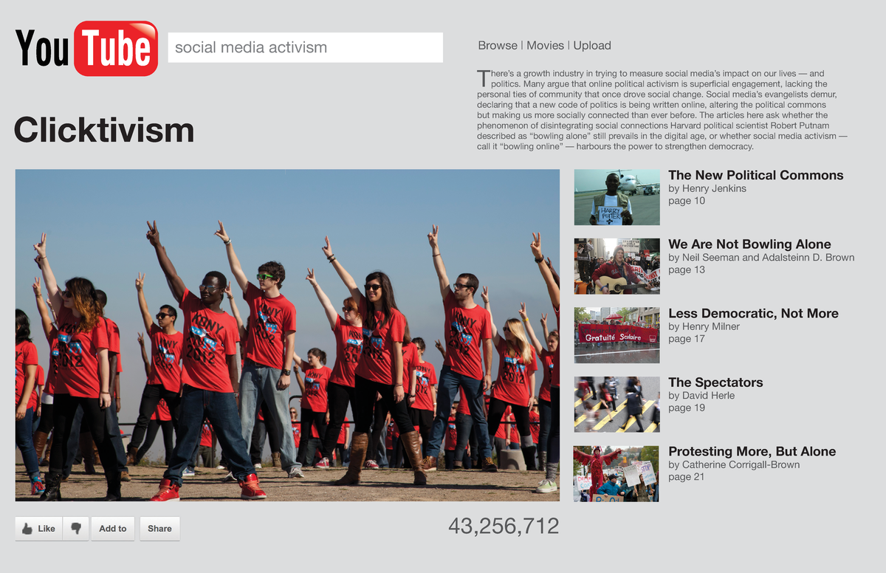
Task: Open the Browse menu link
Action: pos(498,46)
